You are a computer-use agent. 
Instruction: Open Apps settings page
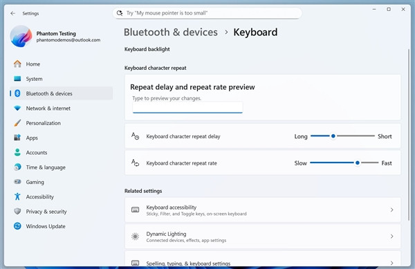click(62, 138)
